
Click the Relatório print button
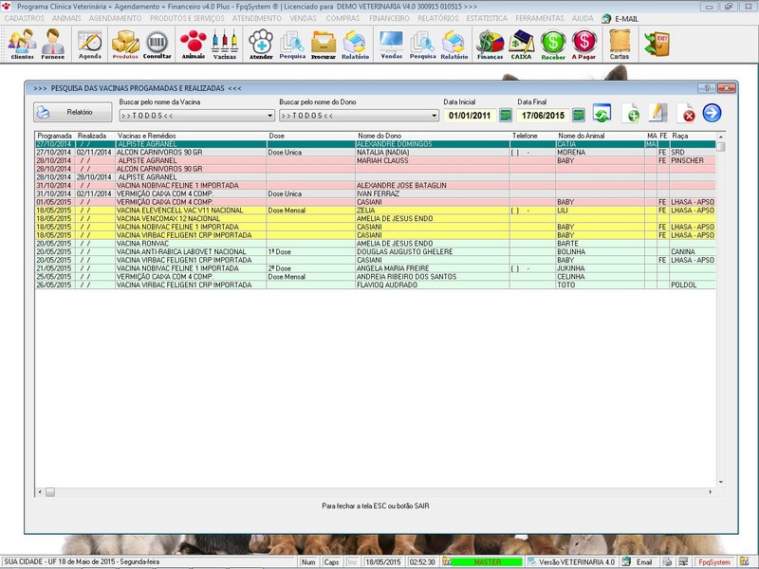(x=73, y=112)
